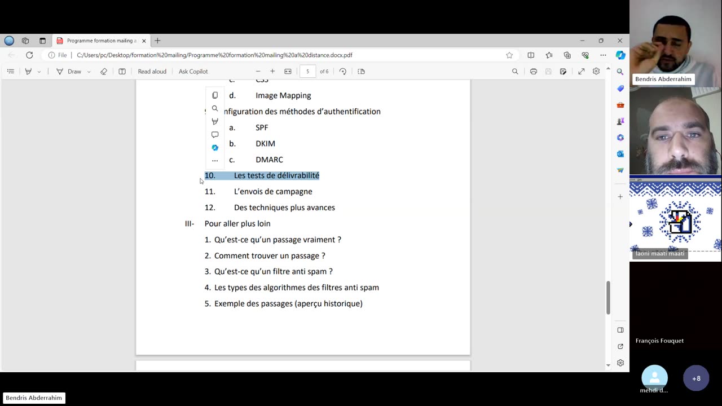Toggle the sidebar panel visibility icon
Image resolution: width=722 pixels, height=406 pixels.
[x=620, y=330]
